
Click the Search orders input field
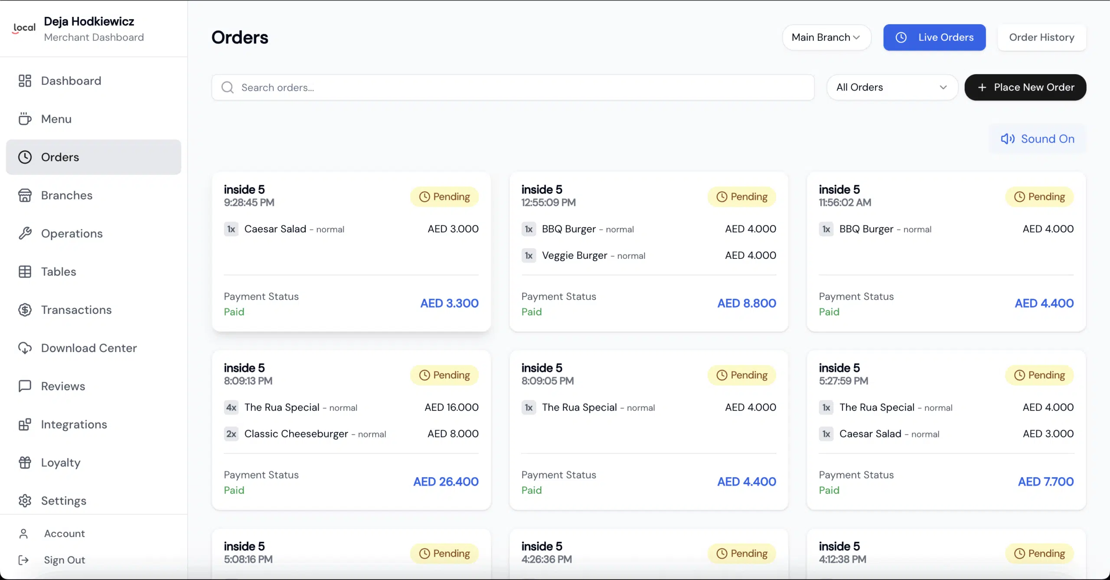(513, 87)
